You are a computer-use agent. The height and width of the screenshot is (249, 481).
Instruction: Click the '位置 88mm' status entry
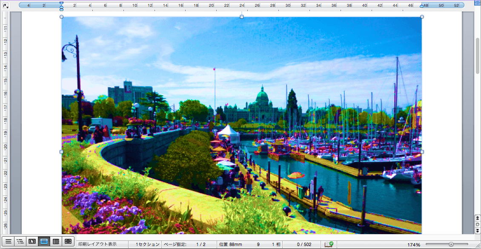pos(230,244)
